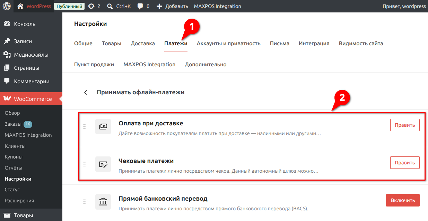
Task: Switch to the Письма tab
Action: (280, 43)
